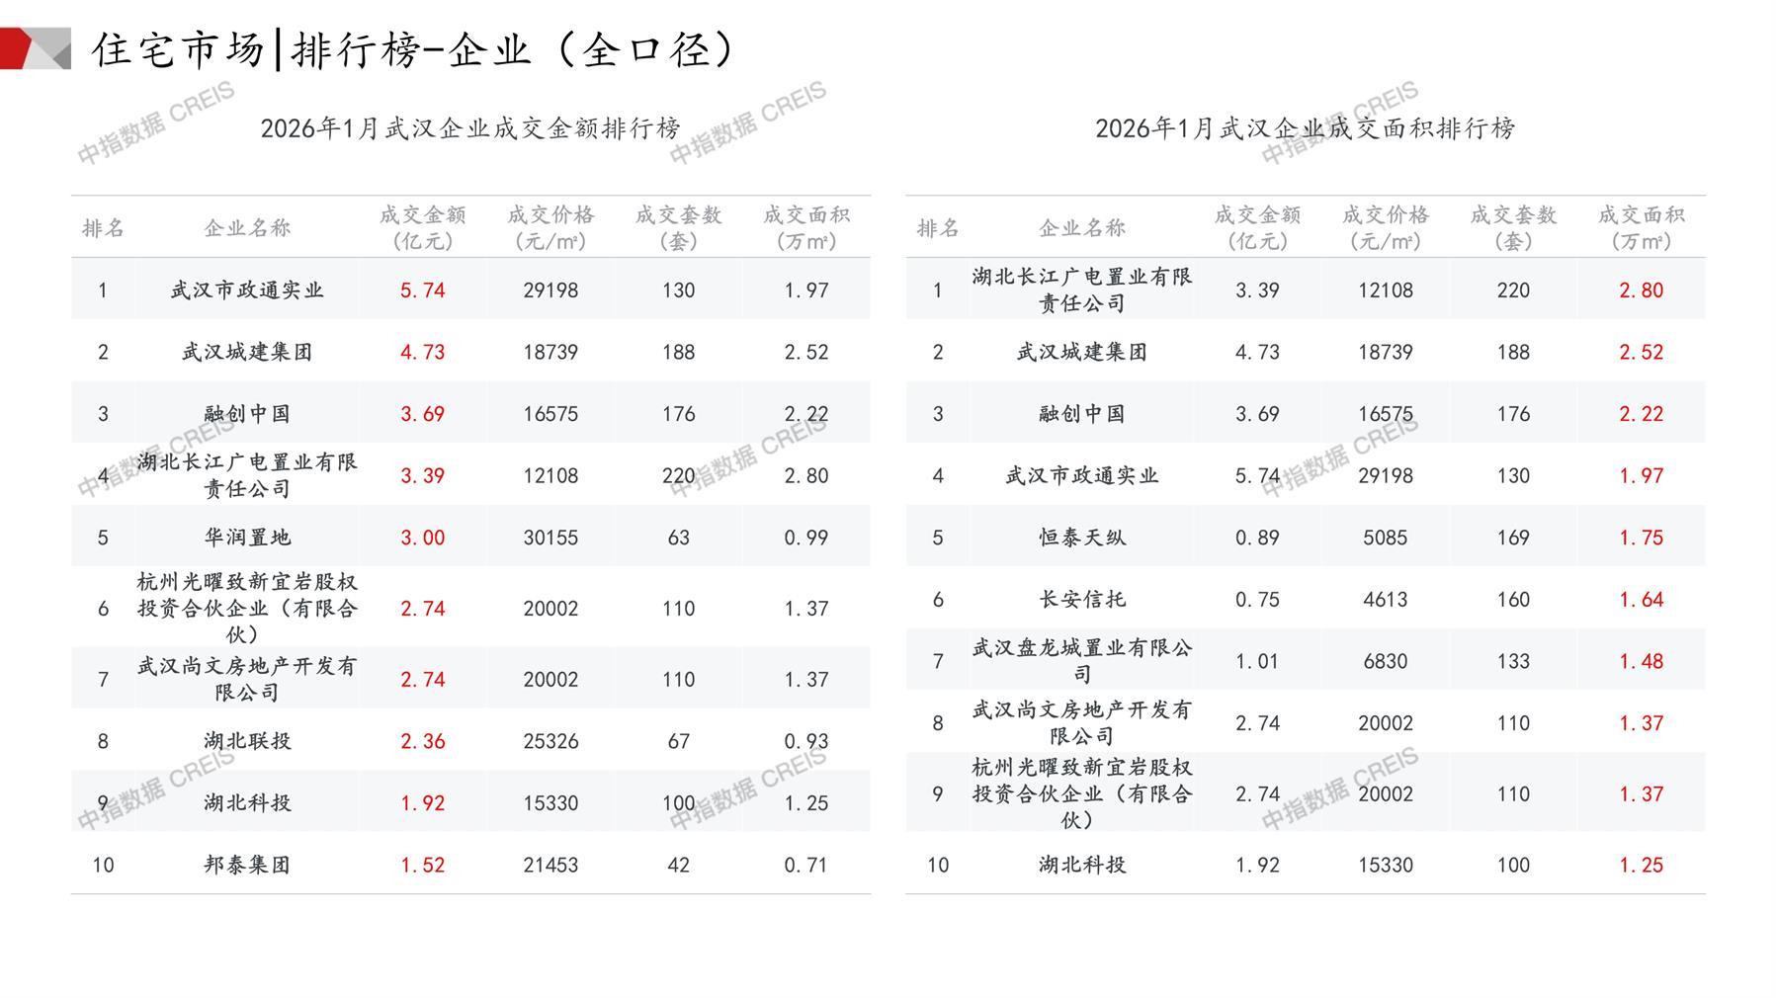The width and height of the screenshot is (1776, 998).
Task: Click the price value 6830
Action: (x=1385, y=661)
